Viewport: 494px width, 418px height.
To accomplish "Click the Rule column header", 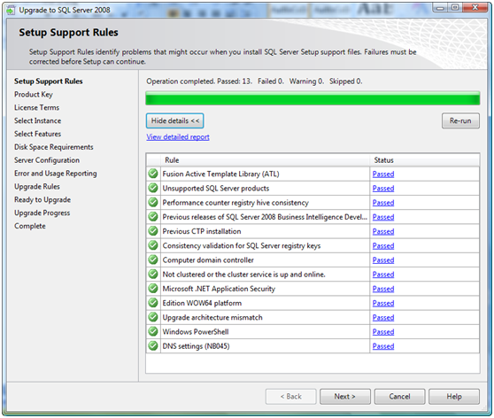I will click(265, 160).
